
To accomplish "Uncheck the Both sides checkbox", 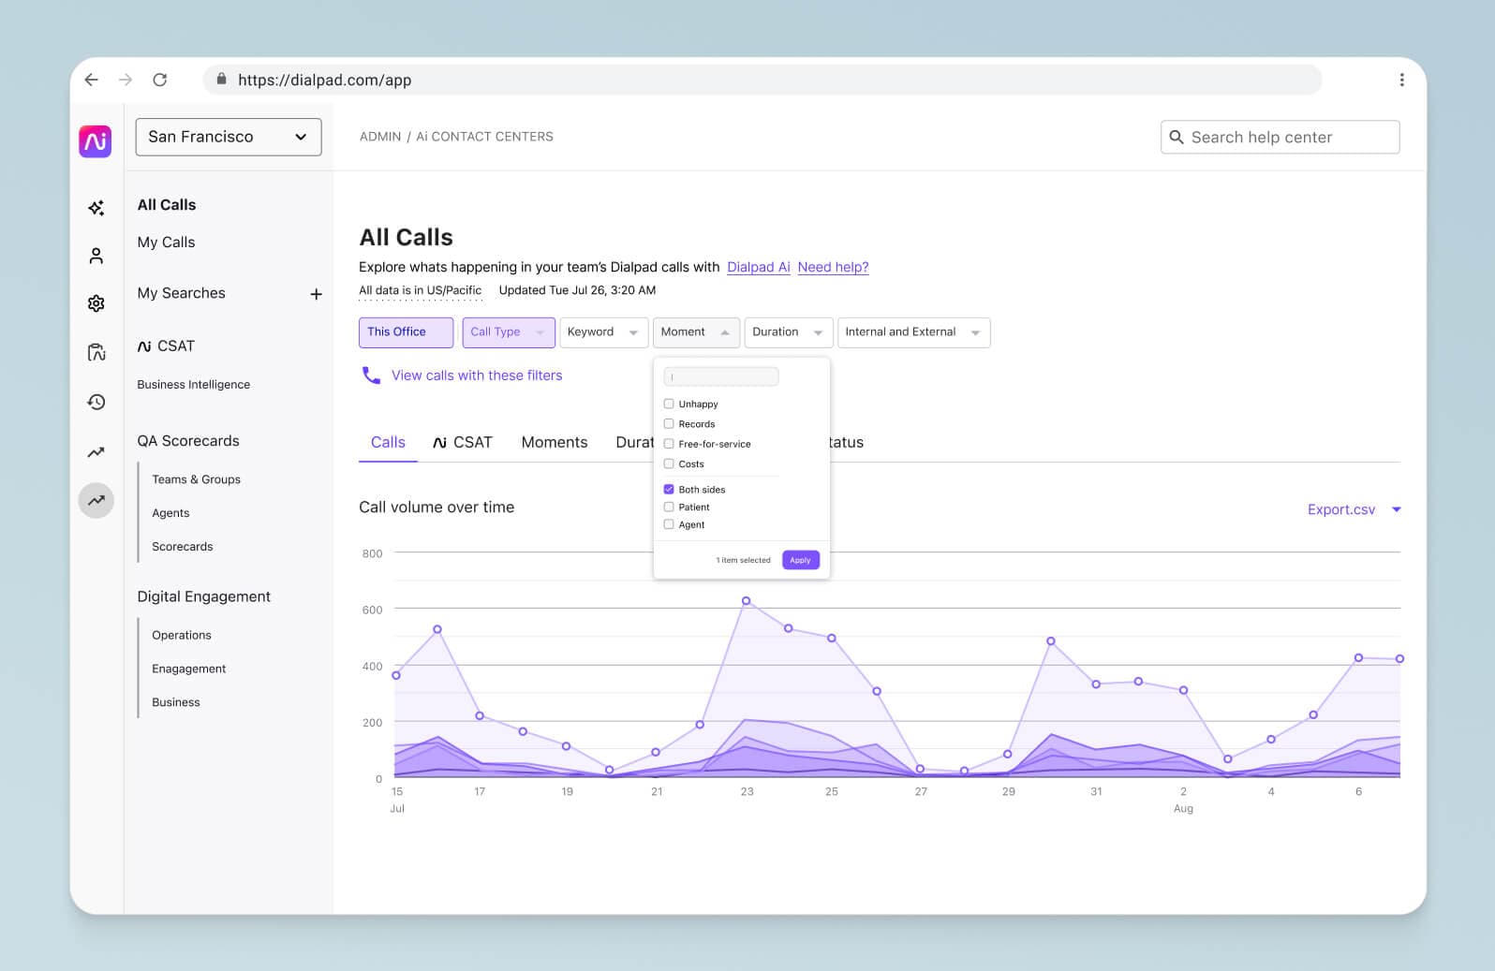I will click(x=669, y=489).
